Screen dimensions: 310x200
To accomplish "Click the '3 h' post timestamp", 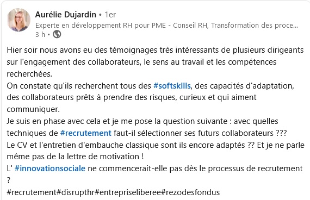I will coord(40,34).
